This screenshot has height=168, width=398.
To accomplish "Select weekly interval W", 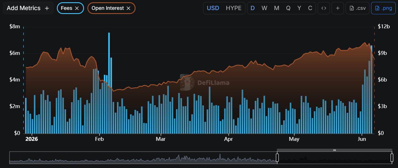I will click(x=264, y=8).
